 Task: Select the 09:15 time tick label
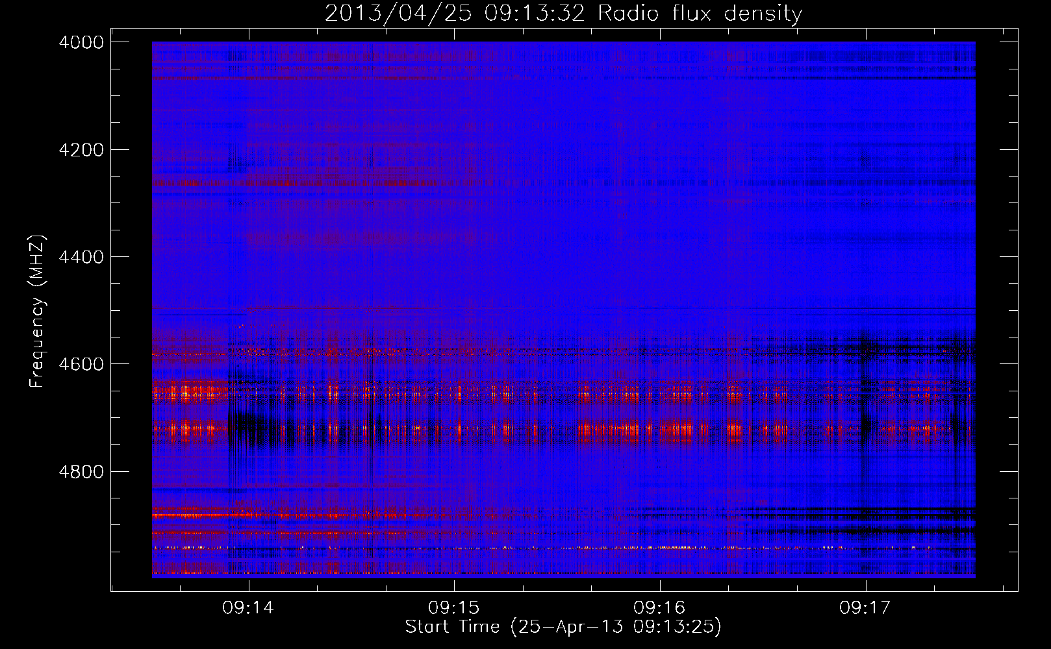tap(454, 608)
